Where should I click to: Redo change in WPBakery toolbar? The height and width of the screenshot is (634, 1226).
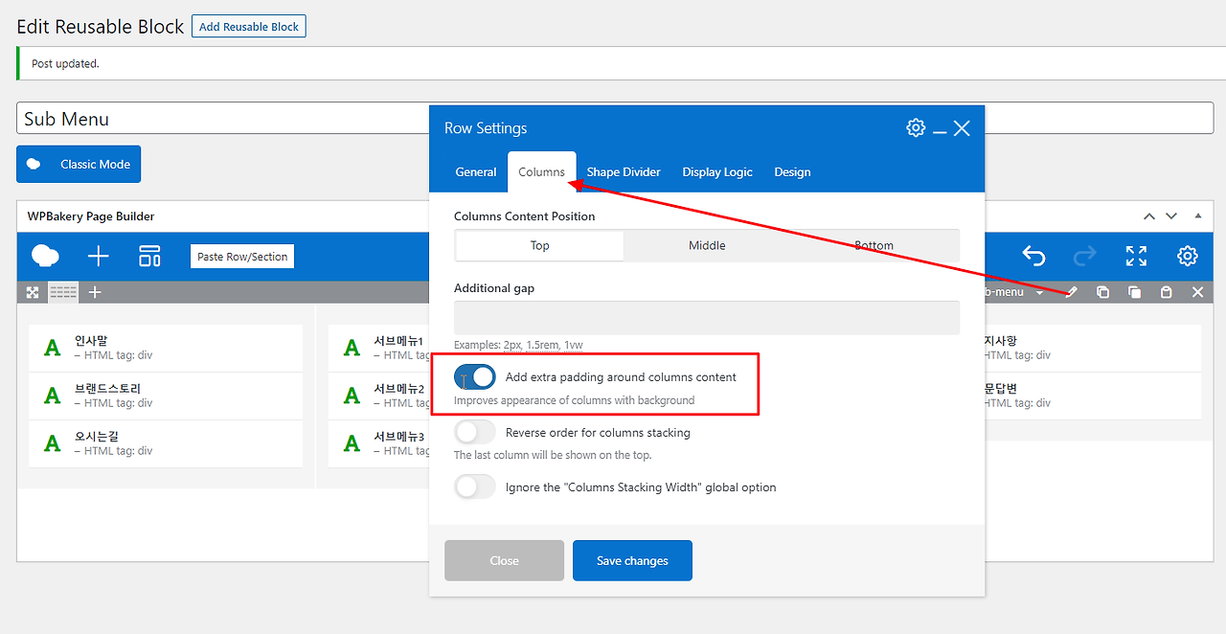(x=1084, y=256)
